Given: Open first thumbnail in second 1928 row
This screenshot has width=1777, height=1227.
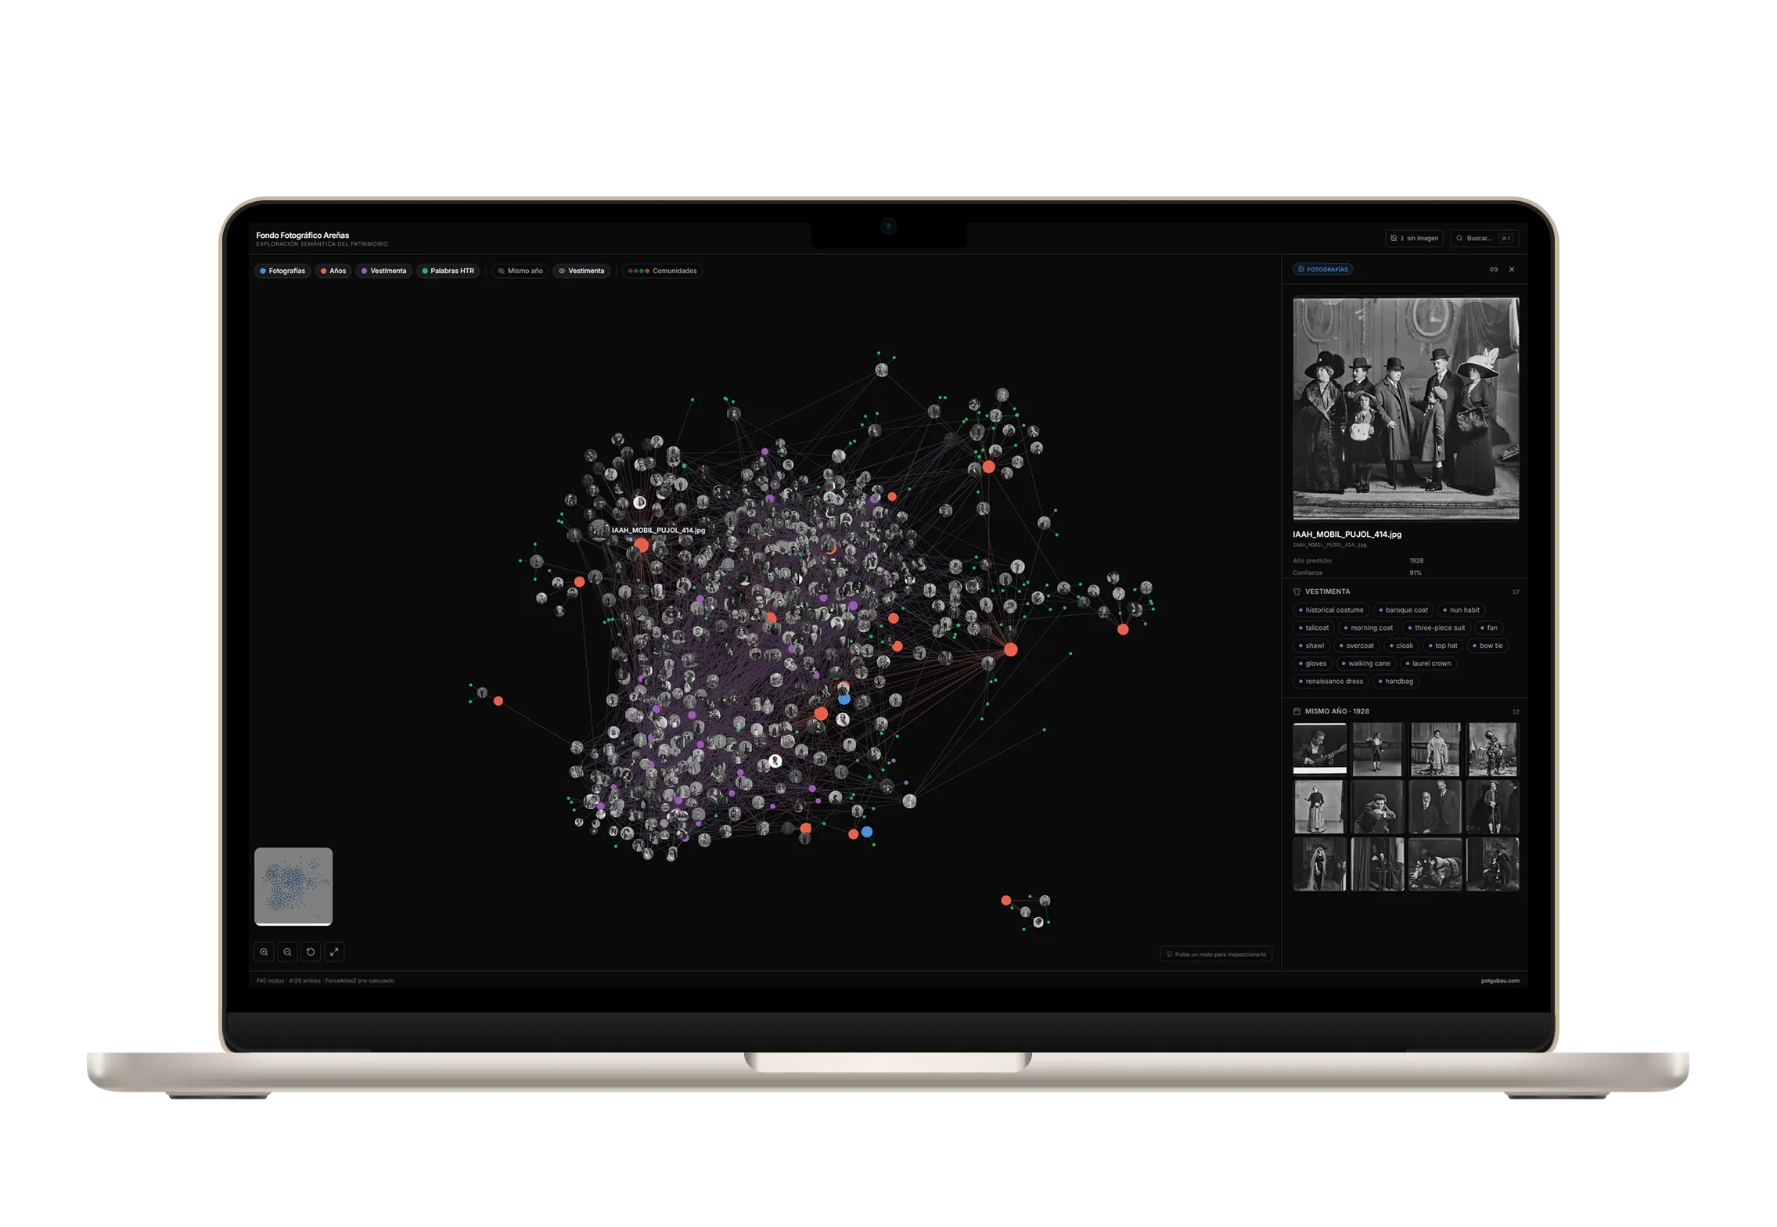Looking at the screenshot, I should point(1319,807).
